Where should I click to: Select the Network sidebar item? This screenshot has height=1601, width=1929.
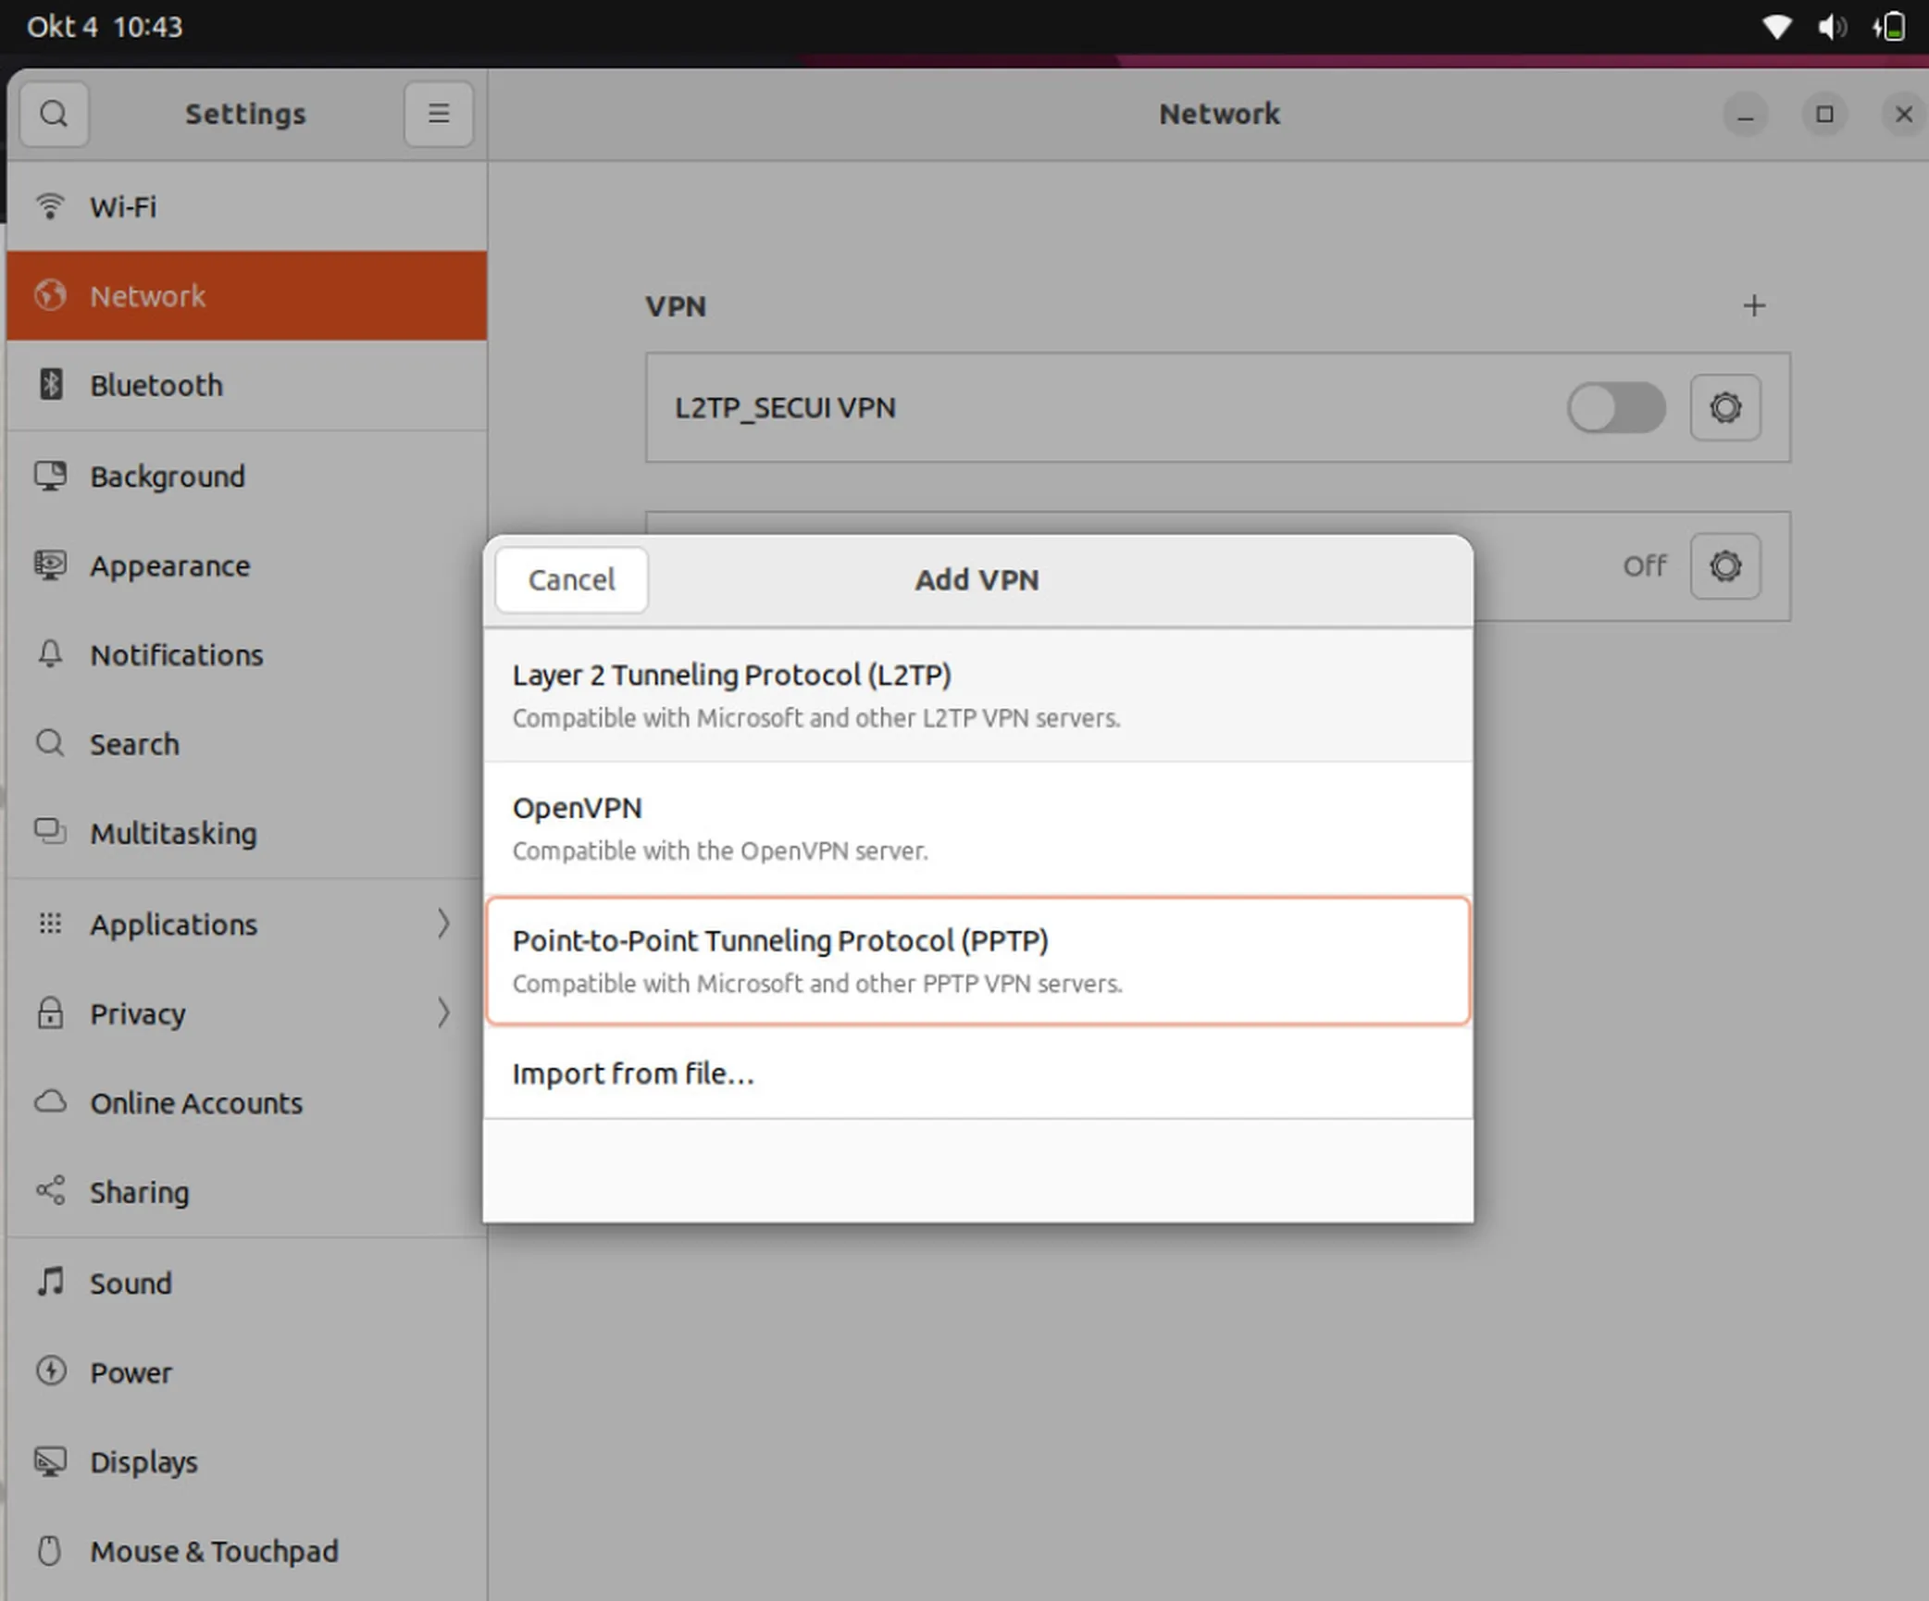246,295
